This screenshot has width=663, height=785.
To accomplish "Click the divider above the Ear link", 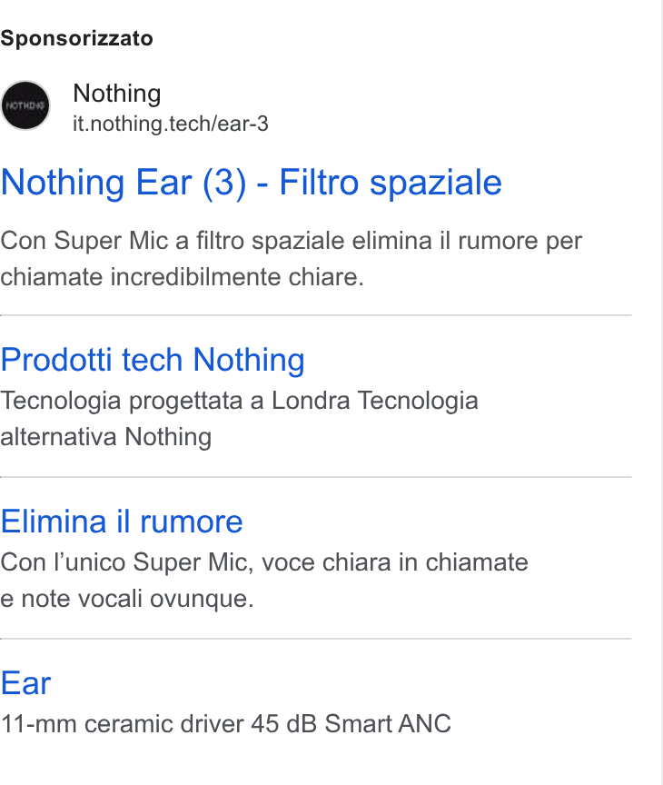I will click(316, 639).
